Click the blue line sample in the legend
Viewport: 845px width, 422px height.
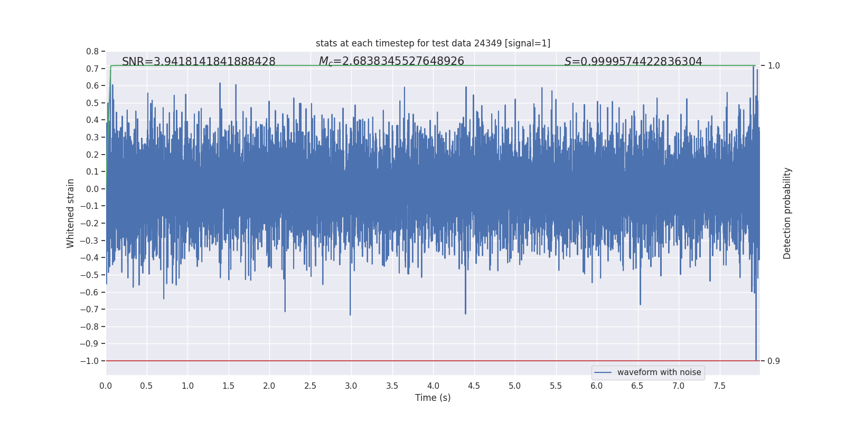[x=603, y=372]
